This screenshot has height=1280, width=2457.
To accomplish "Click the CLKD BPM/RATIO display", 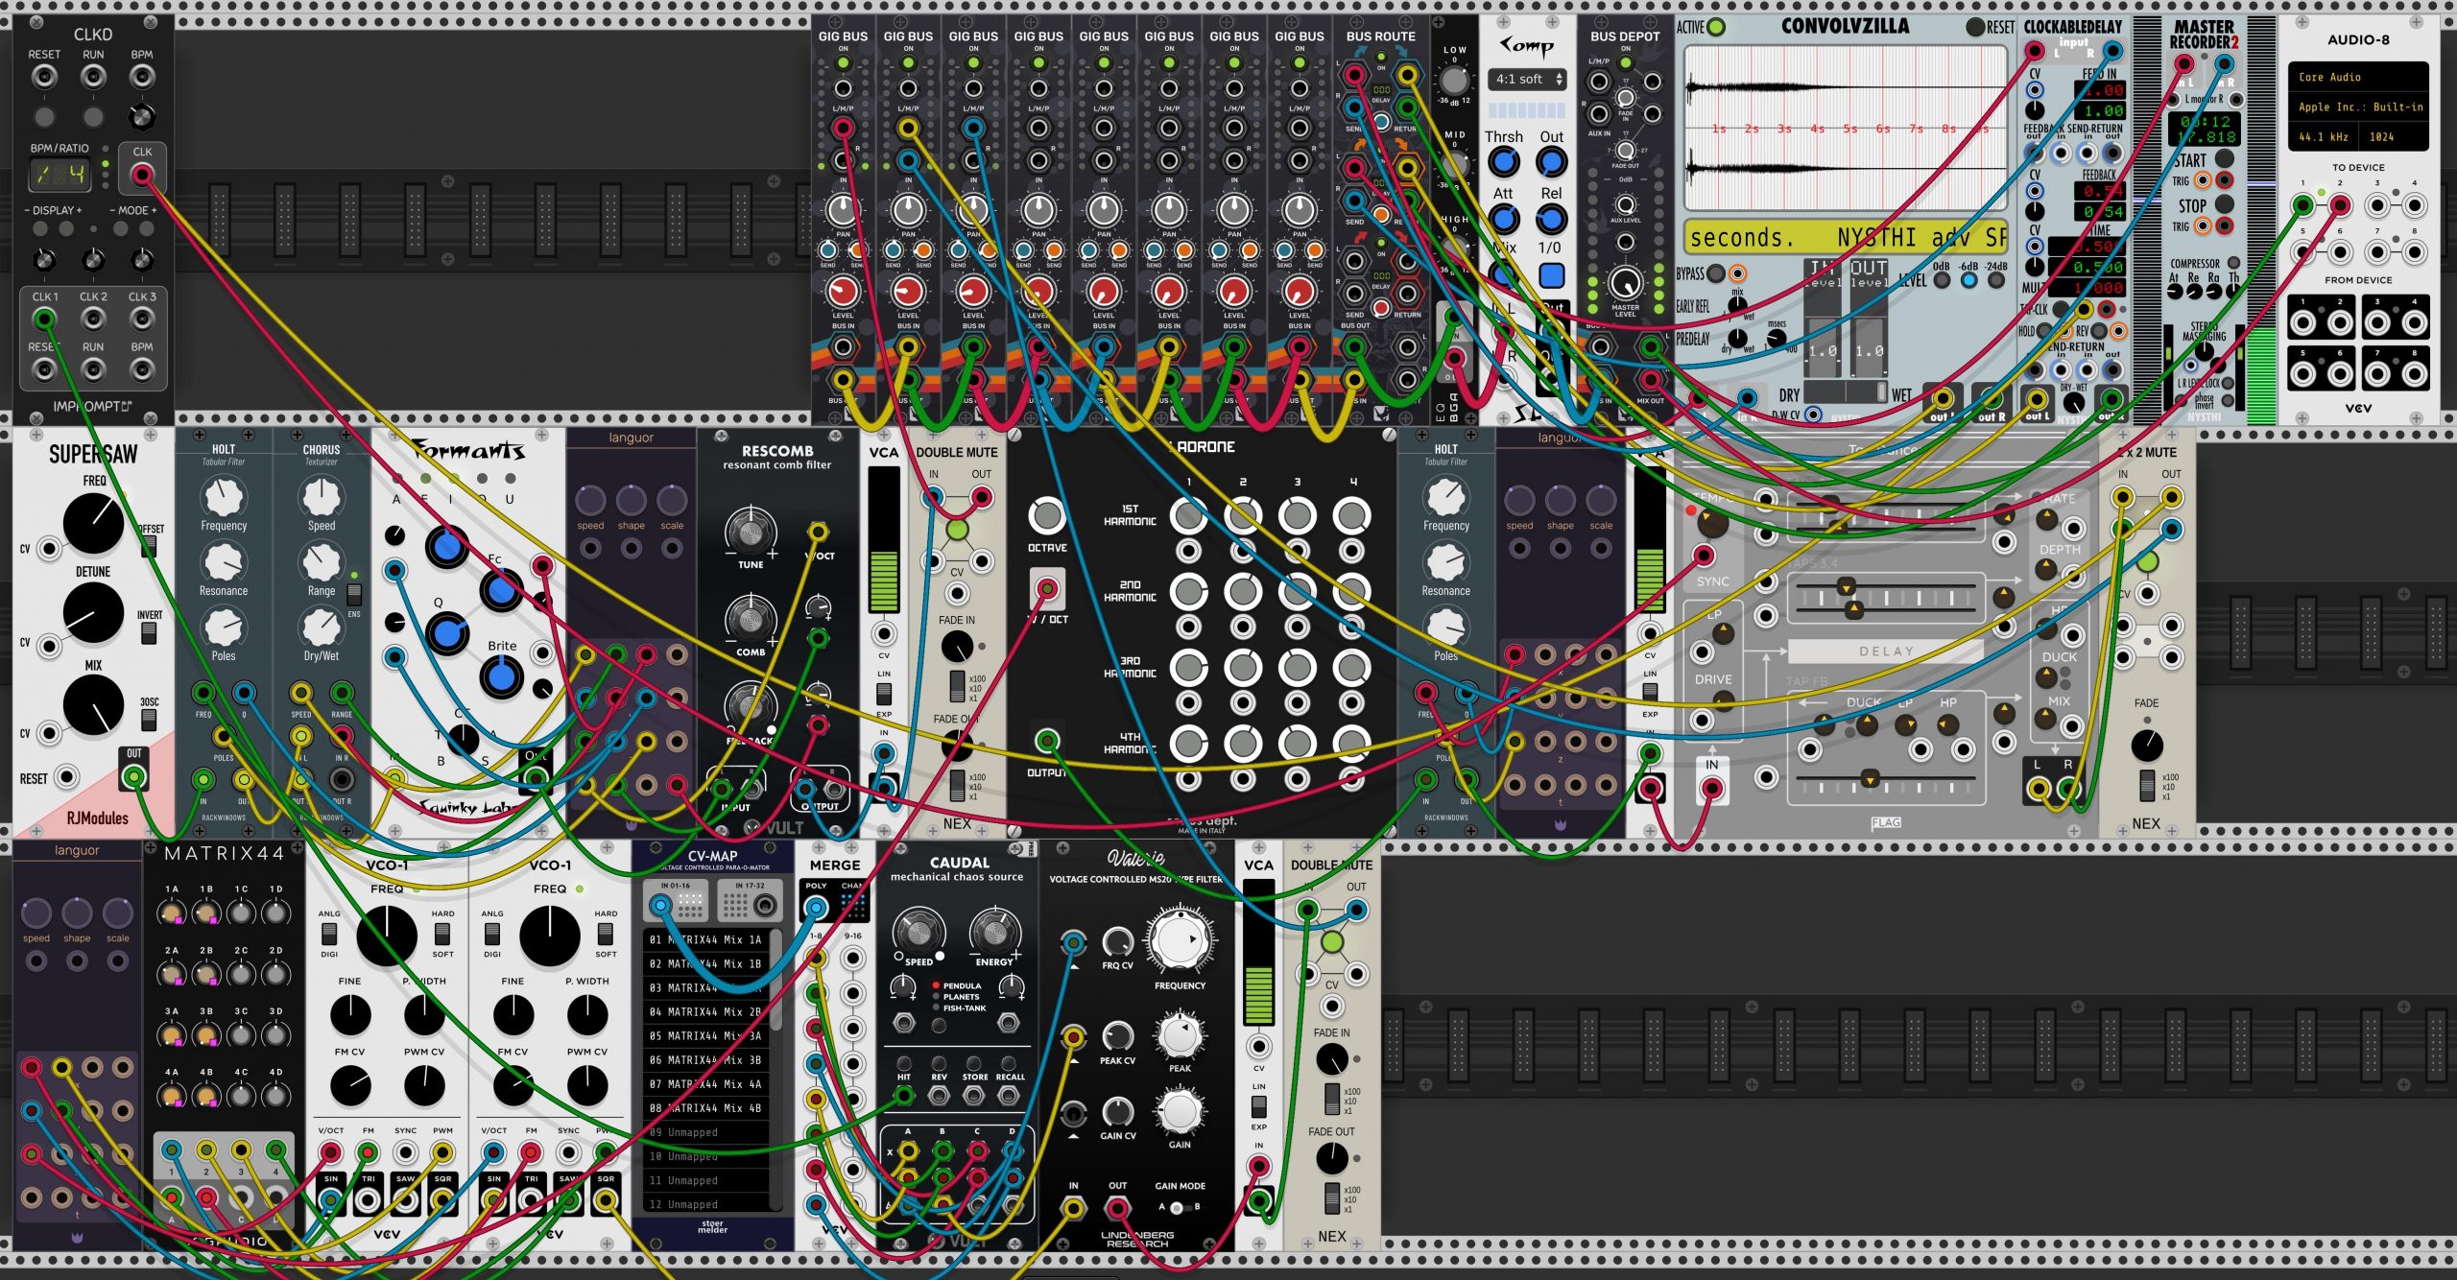I will coord(60,175).
